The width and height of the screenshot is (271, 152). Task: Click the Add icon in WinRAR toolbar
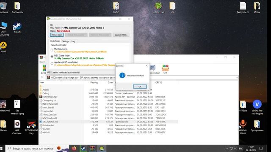(44, 69)
